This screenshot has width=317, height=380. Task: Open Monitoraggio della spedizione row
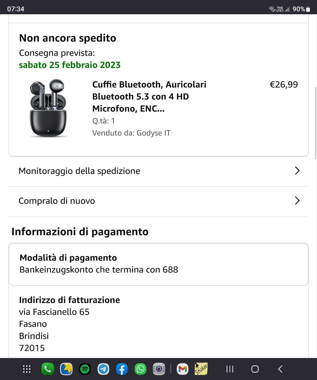79,171
